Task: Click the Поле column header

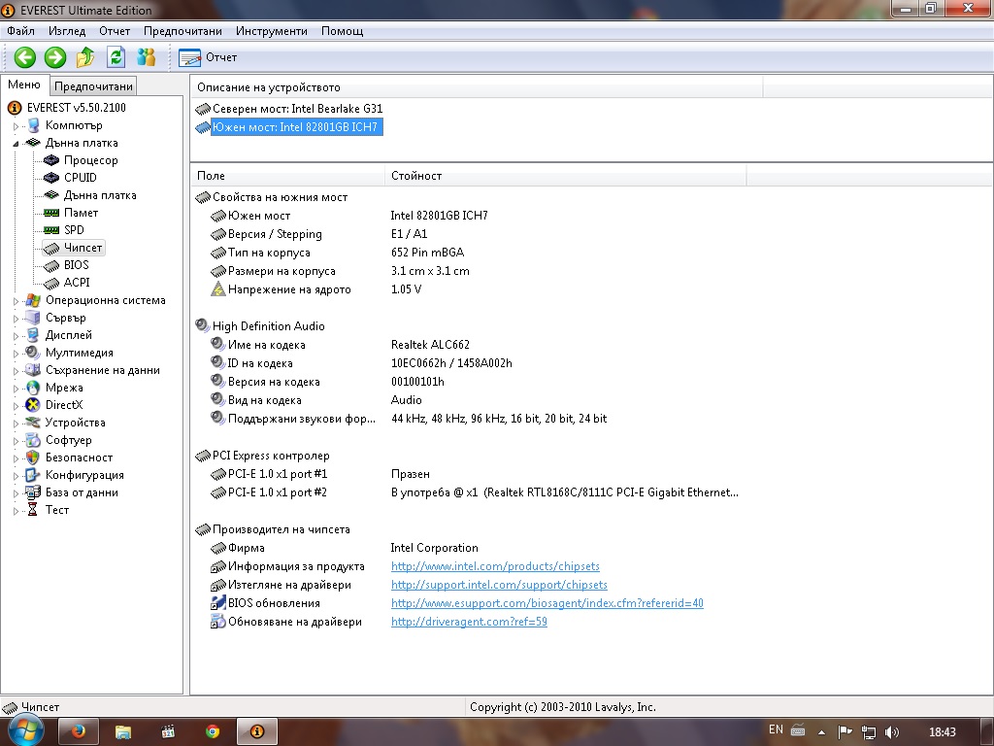Action: tap(287, 176)
